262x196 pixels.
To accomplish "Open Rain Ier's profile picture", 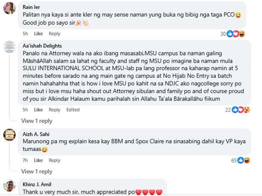I will click(x=9, y=8).
